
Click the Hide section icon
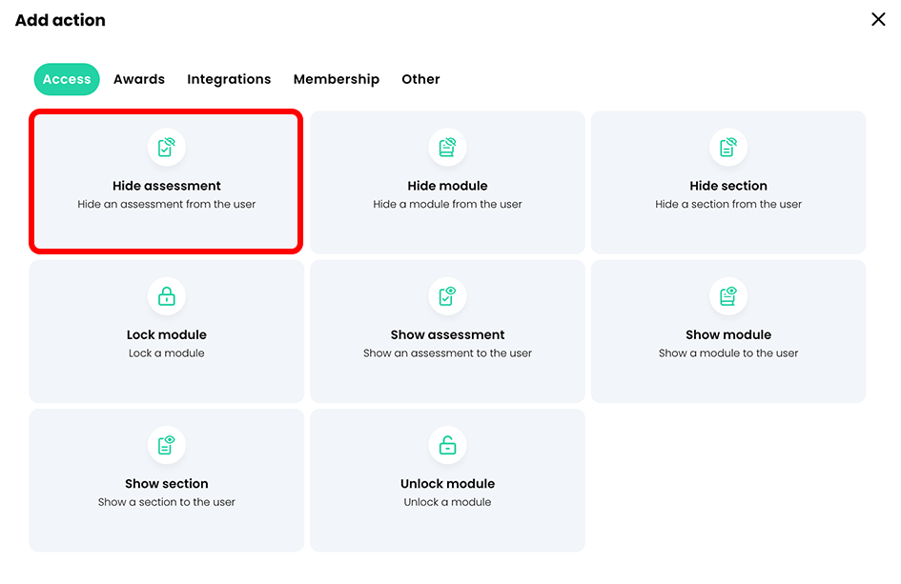pos(728,147)
